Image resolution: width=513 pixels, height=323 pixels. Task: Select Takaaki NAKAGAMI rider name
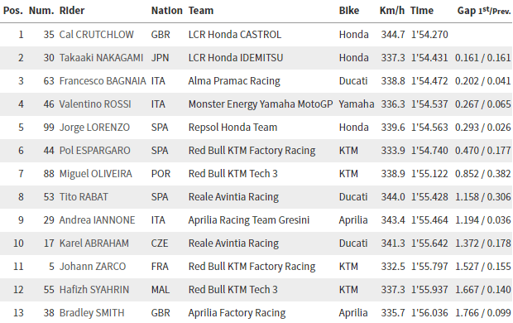[x=101, y=58]
